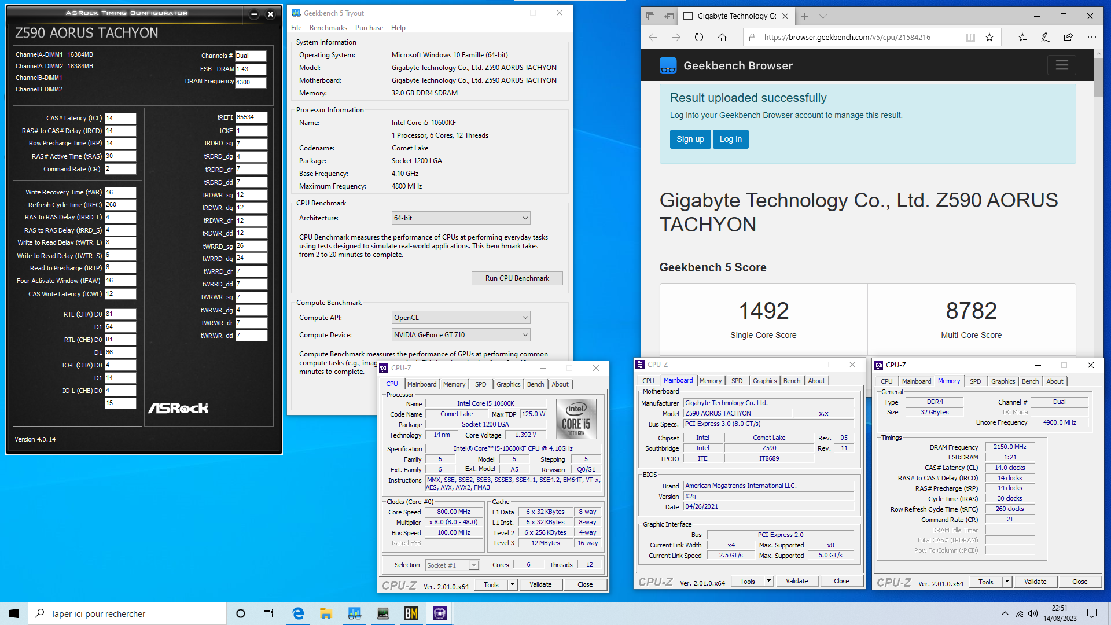
Task: Expand Compute Device GeForce GT 710 dropdown
Action: [x=461, y=335]
